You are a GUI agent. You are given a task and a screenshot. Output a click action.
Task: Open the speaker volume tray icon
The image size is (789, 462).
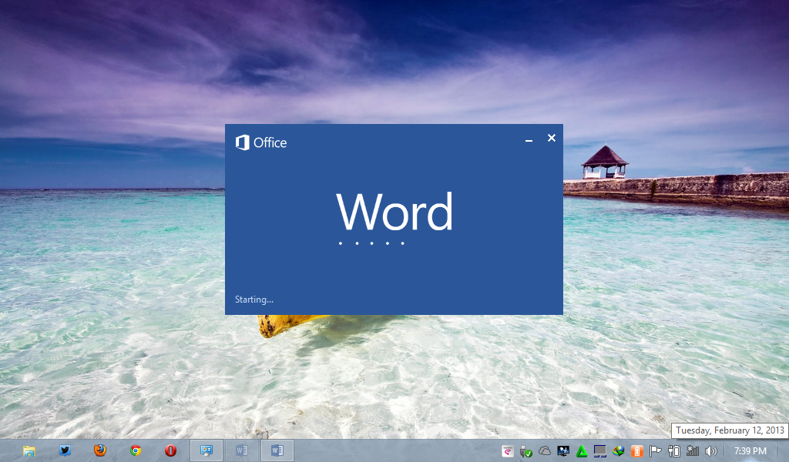(x=710, y=451)
